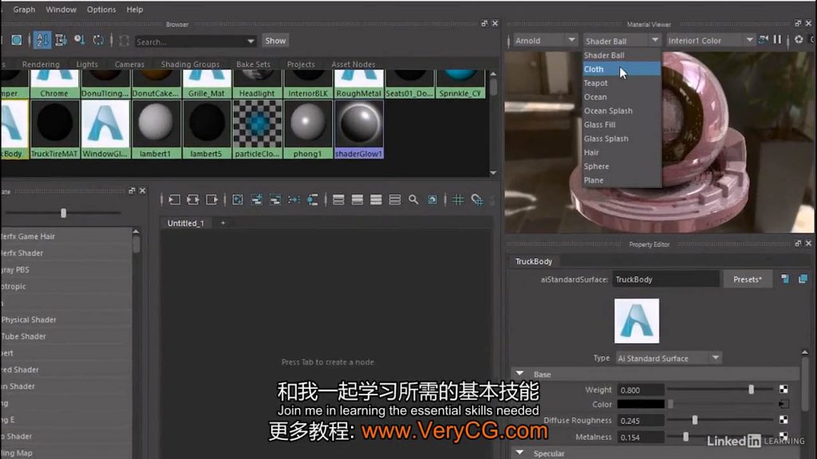Set nodes to connected view mode
This screenshot has width=817, height=459.
coord(357,199)
